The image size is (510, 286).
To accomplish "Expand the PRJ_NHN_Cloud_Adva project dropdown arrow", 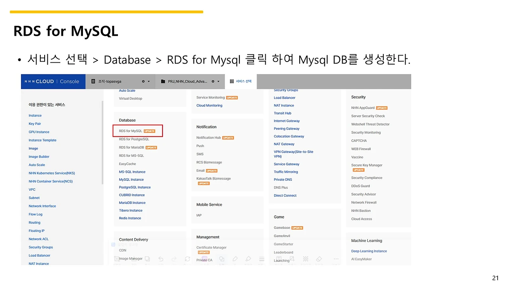I will click(218, 81).
